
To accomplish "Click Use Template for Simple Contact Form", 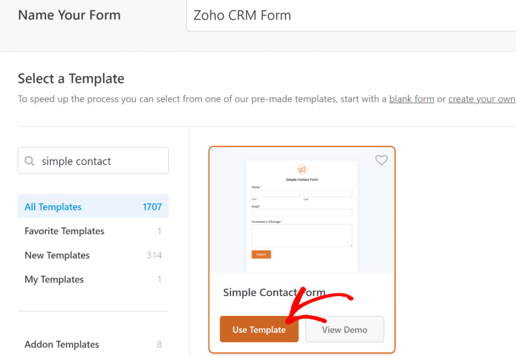I will pyautogui.click(x=259, y=329).
